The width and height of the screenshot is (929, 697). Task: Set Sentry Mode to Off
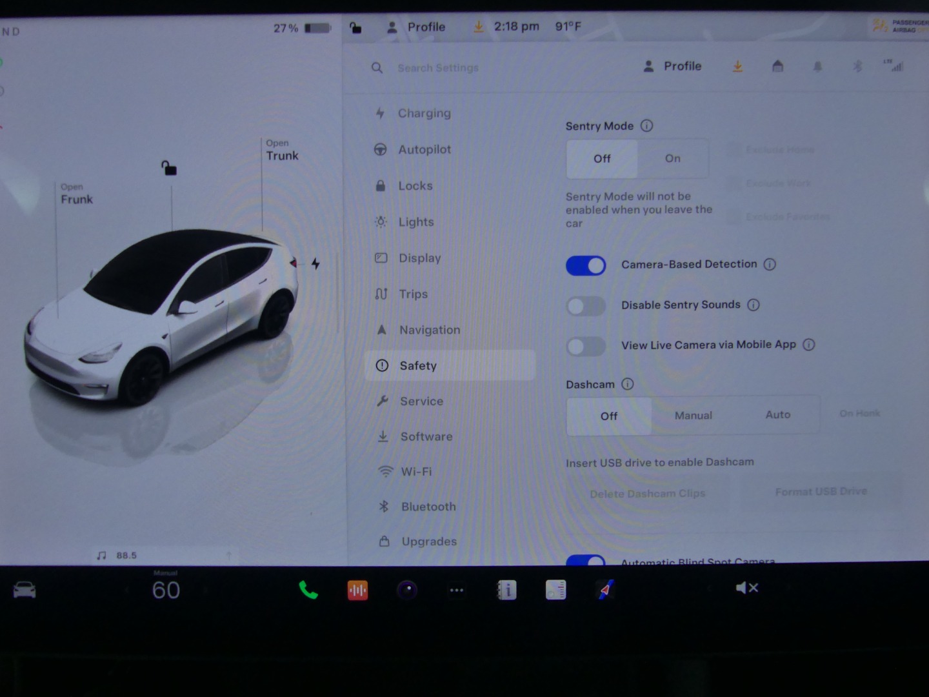tap(602, 159)
